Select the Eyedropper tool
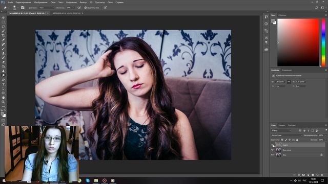 click(x=3, y=40)
